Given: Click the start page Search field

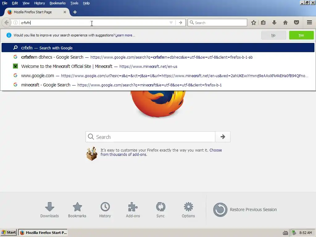Looking at the screenshot, I should pyautogui.click(x=150, y=137).
